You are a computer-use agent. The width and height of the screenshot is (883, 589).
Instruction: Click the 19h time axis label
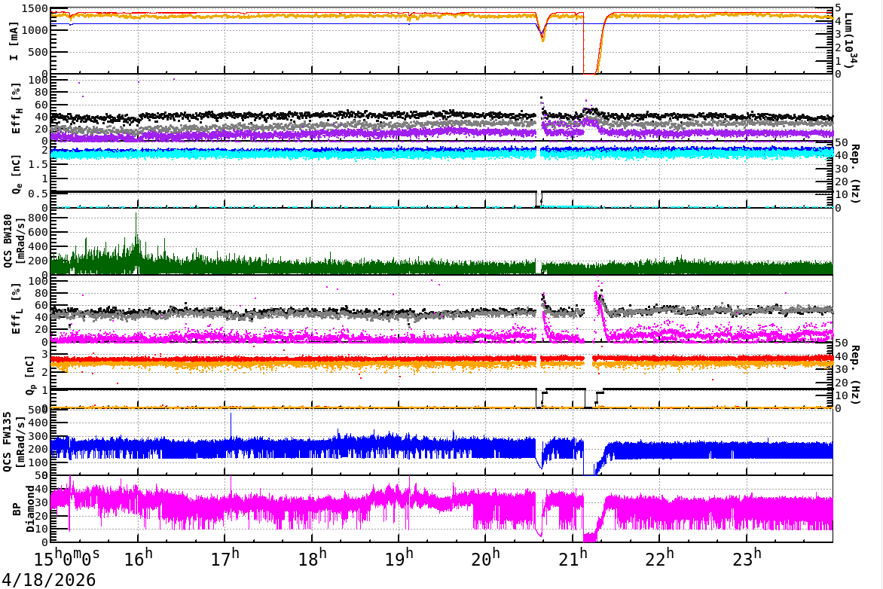click(x=399, y=557)
